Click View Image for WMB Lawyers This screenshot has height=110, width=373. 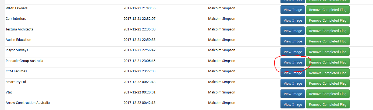pos(293,10)
